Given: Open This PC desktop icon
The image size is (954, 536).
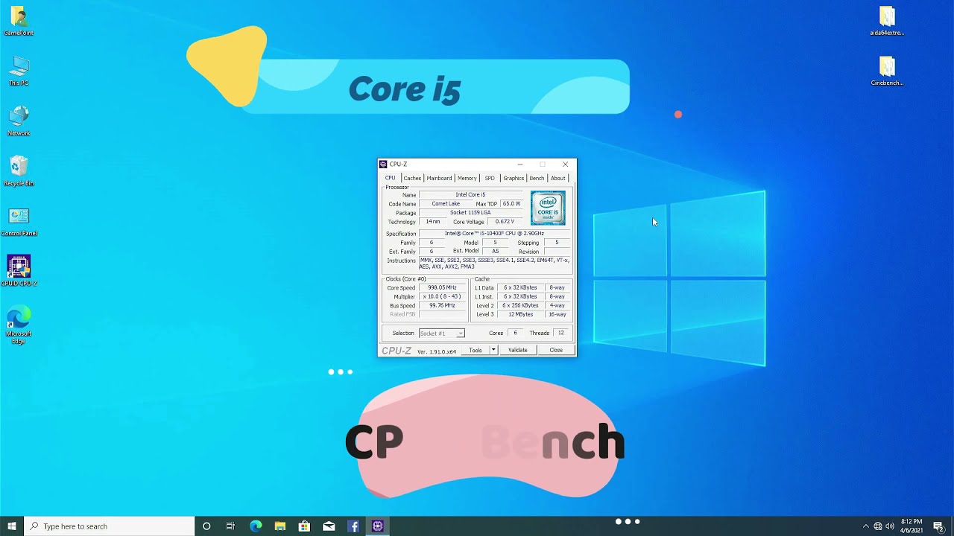Looking at the screenshot, I should pos(19,71).
